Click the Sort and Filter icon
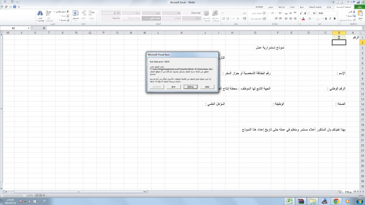365x205 pixels. (x=48, y=13)
